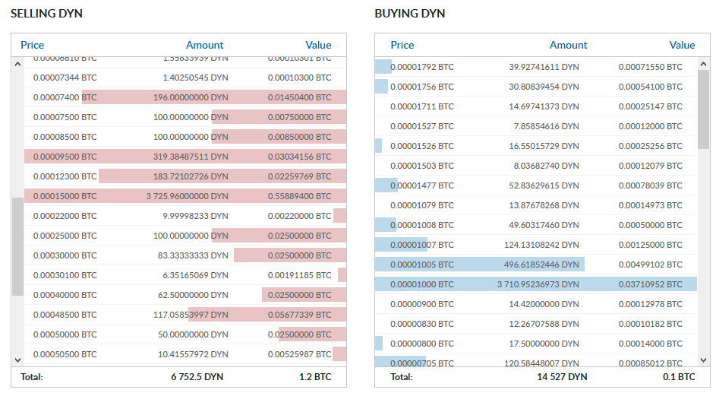Click scroll down arrow in Buying DYN list
The image size is (716, 393).
click(703, 360)
